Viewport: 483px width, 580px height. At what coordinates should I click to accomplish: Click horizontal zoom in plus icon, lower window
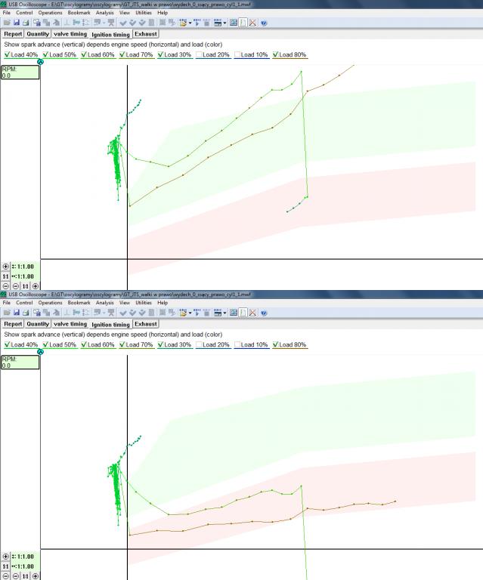(36, 576)
